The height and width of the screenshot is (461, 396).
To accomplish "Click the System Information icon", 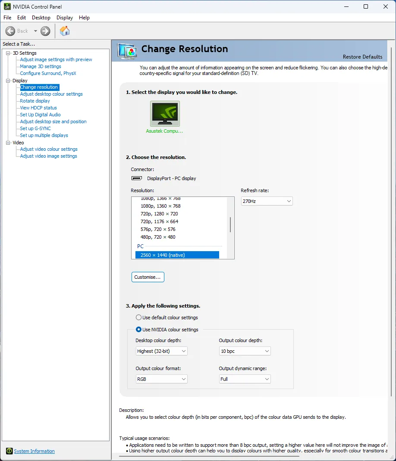I will 9,451.
